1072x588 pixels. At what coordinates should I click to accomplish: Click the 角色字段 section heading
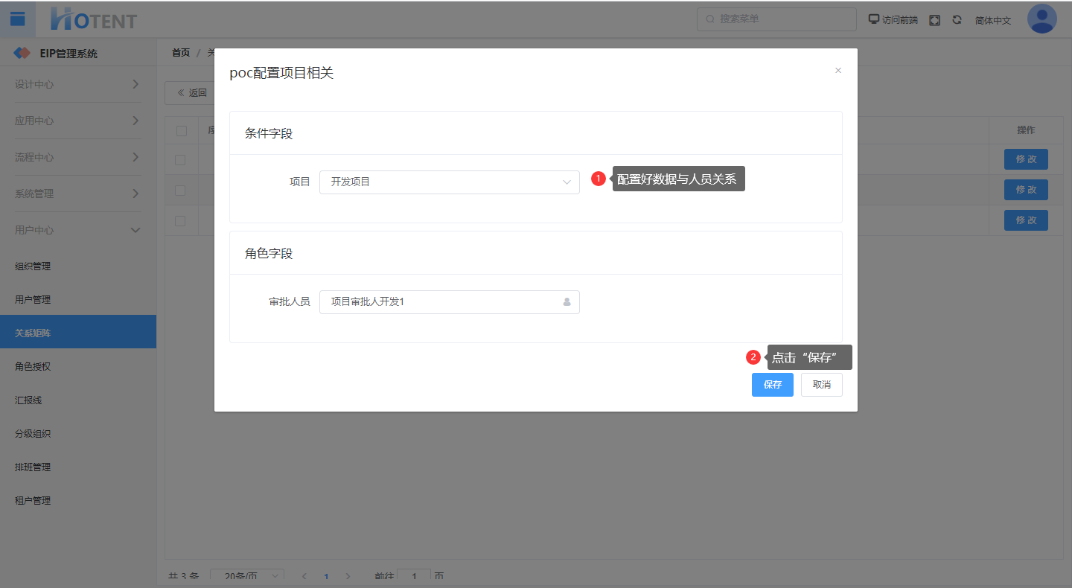[x=269, y=254]
